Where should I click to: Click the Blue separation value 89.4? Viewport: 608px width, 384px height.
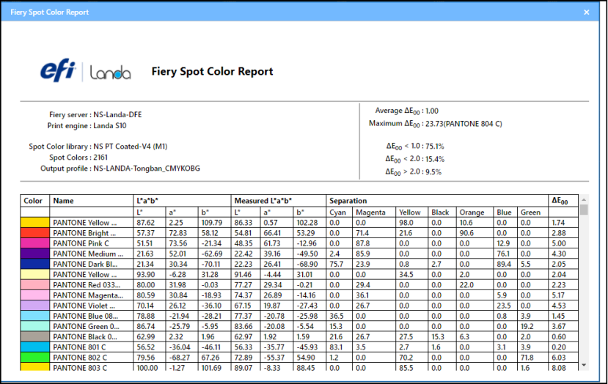point(504,264)
